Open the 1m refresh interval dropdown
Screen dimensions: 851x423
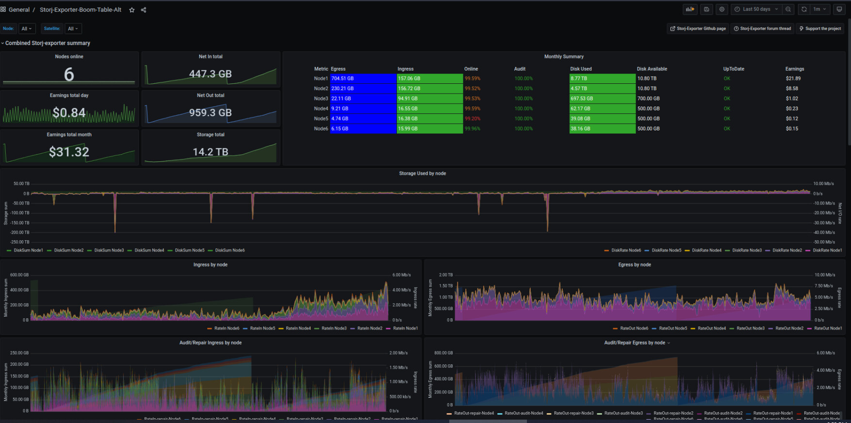click(x=819, y=9)
